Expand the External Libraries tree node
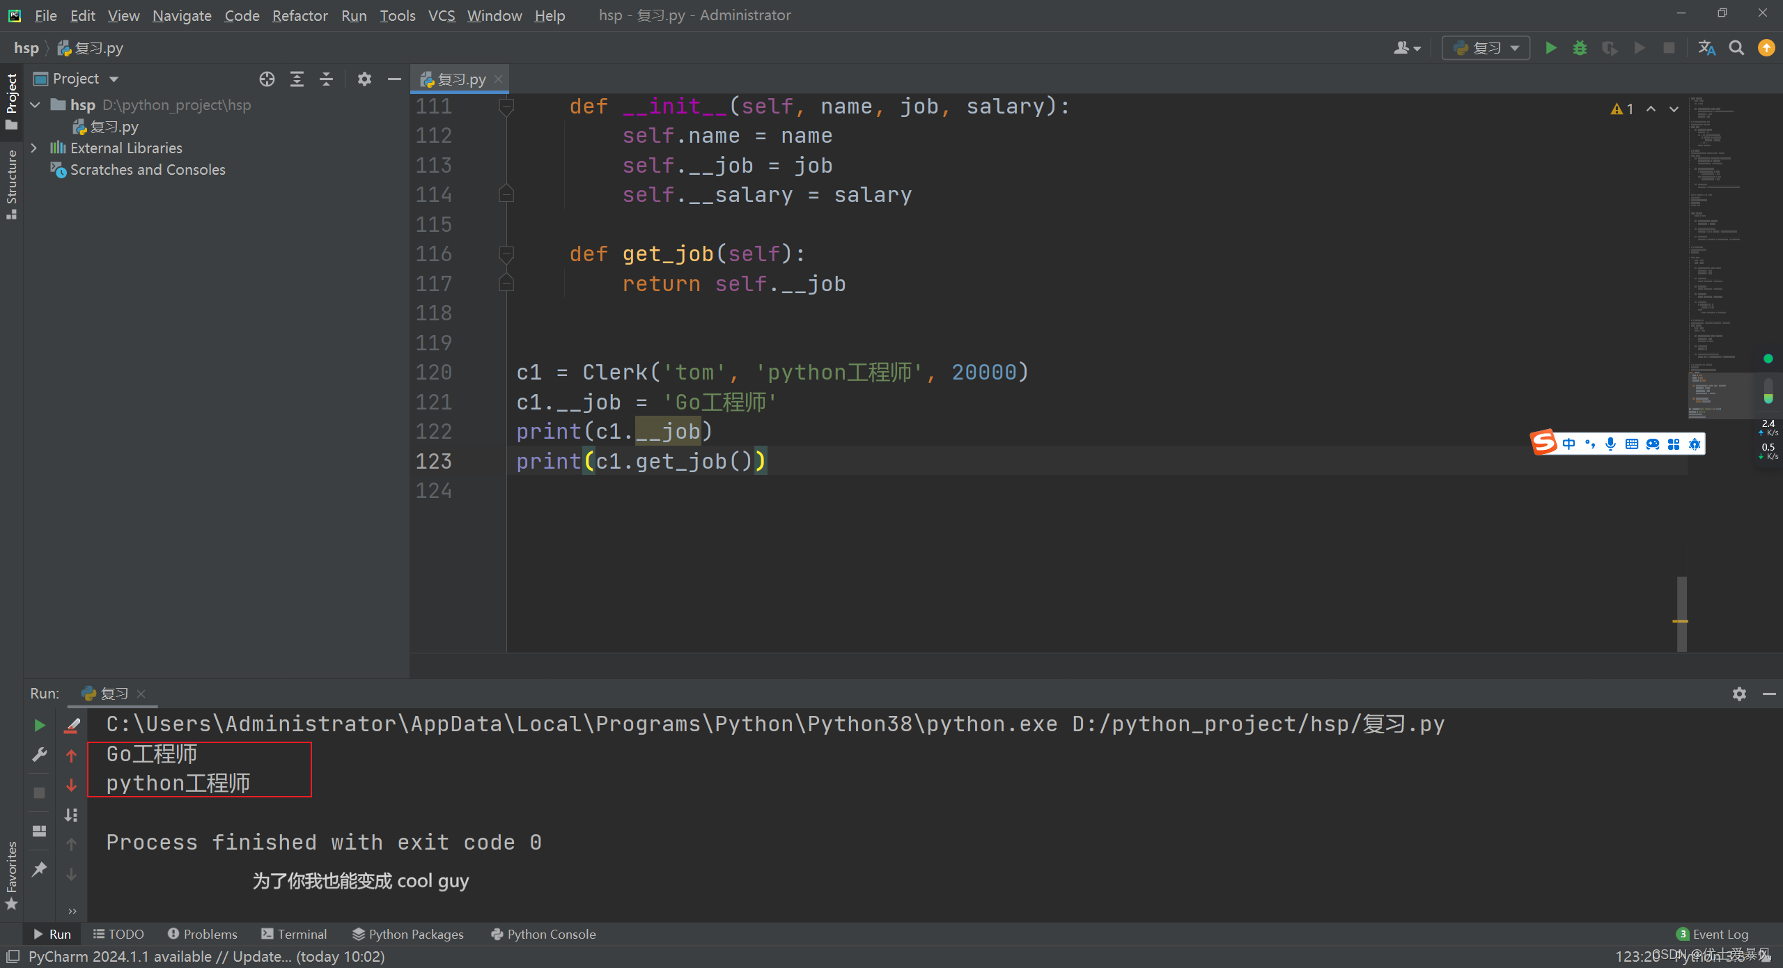Image resolution: width=1783 pixels, height=968 pixels. tap(36, 147)
